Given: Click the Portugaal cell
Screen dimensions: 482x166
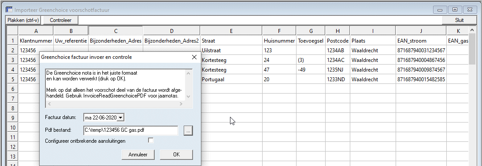Looking at the screenshot, I should 231,79.
